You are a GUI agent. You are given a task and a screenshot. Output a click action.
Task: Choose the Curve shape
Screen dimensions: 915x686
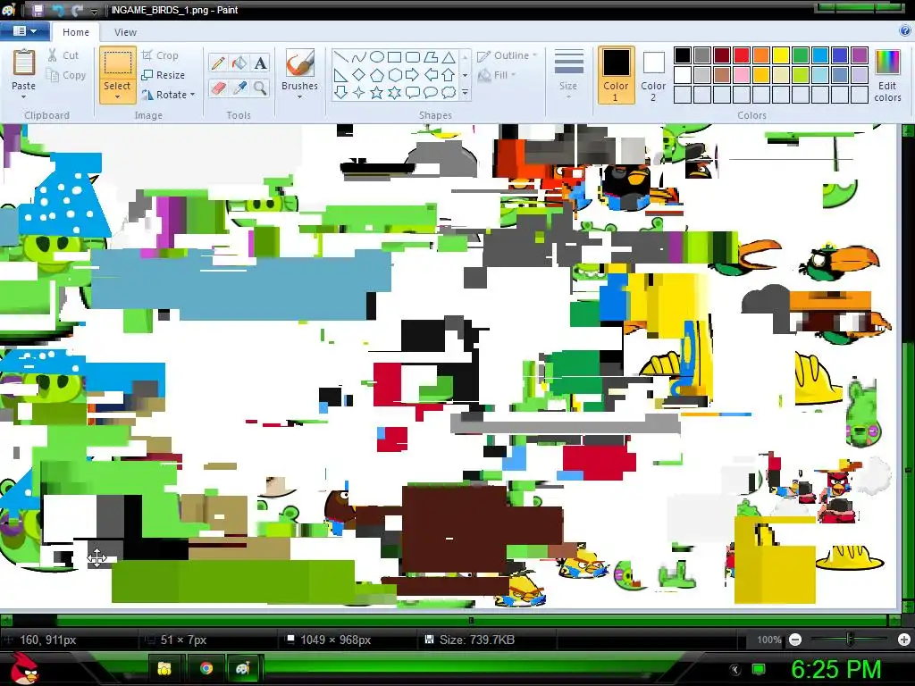359,57
